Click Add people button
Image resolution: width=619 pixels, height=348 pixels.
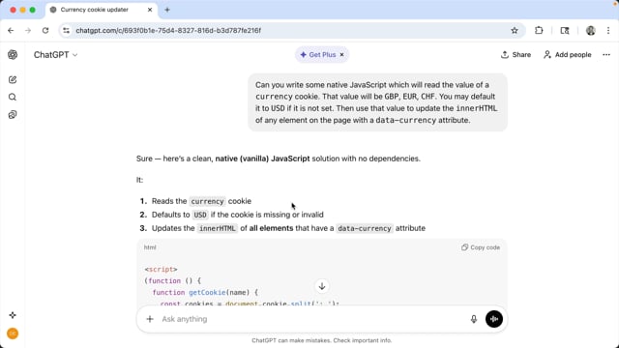click(568, 55)
